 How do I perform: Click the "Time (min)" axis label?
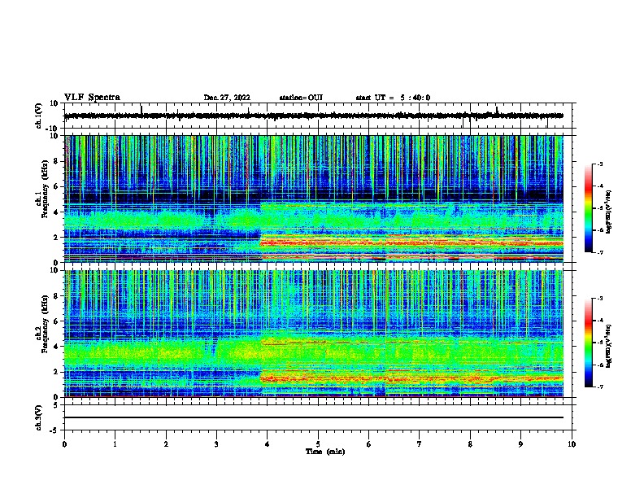(x=325, y=452)
